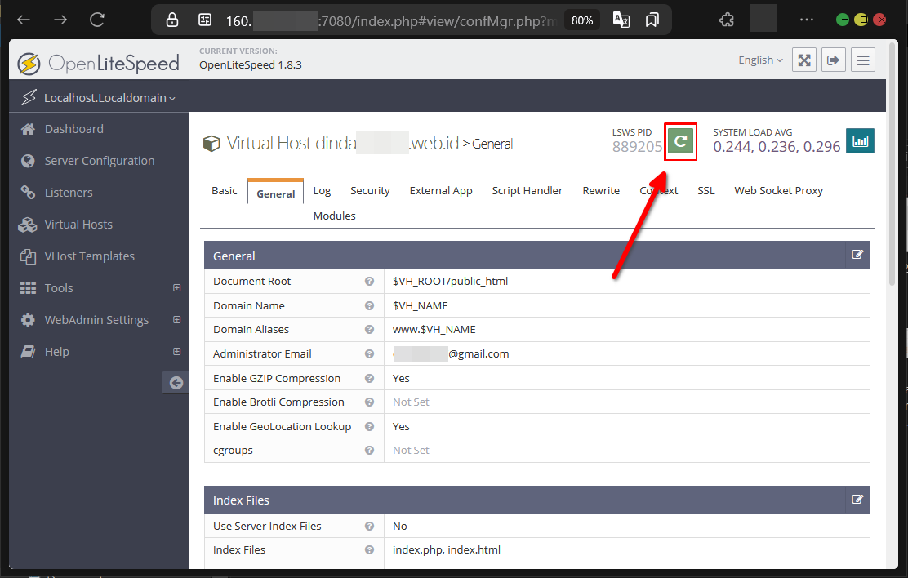Screen dimensions: 908x578
Task: Click the system load average values
Action: click(x=777, y=146)
